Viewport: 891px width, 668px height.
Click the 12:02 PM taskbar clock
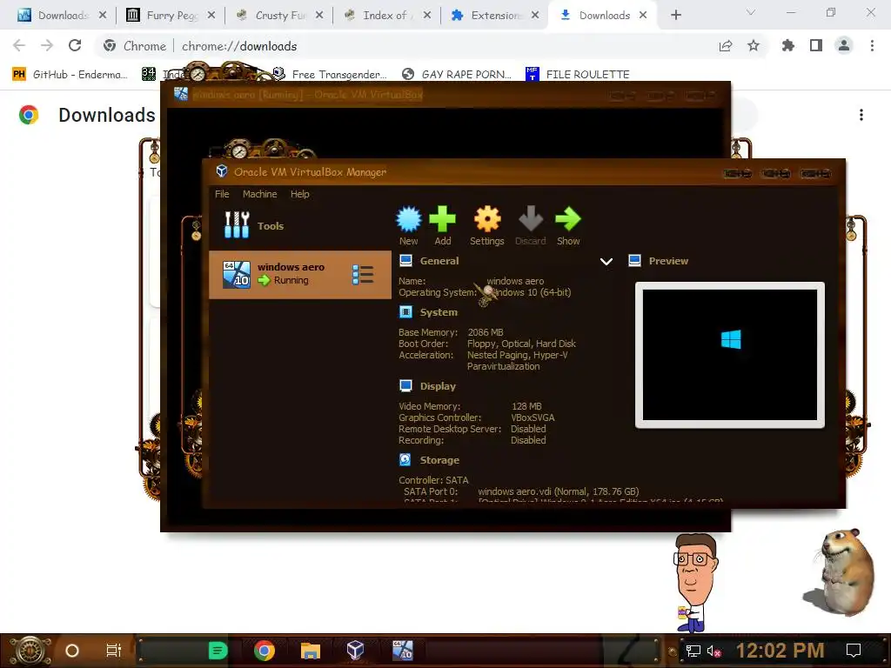[x=780, y=651]
